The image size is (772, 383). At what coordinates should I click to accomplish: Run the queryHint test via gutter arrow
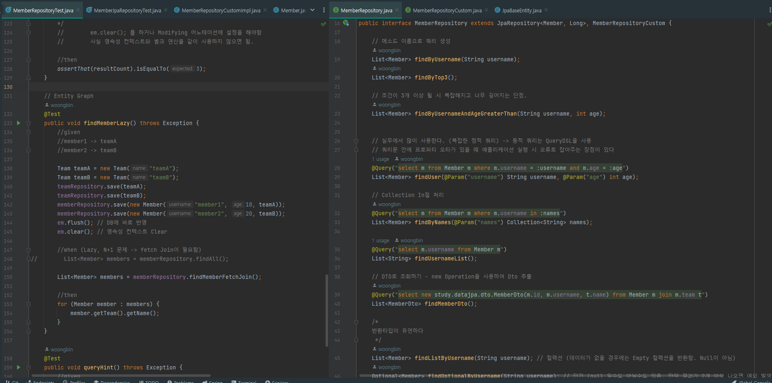click(18, 367)
